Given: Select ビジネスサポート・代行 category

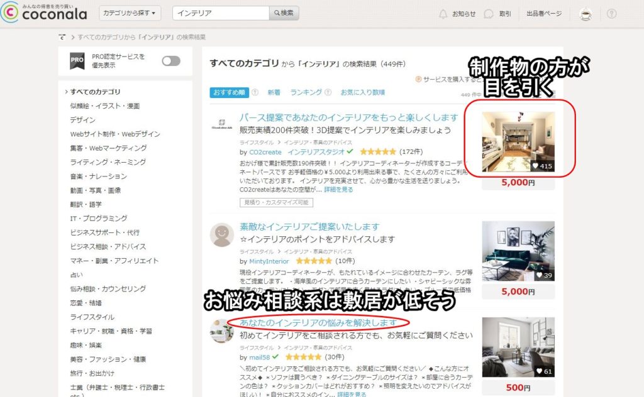Looking at the screenshot, I should pos(105,232).
